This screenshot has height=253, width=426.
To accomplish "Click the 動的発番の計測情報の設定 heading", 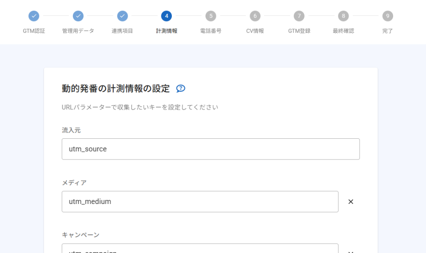I will [116, 88].
